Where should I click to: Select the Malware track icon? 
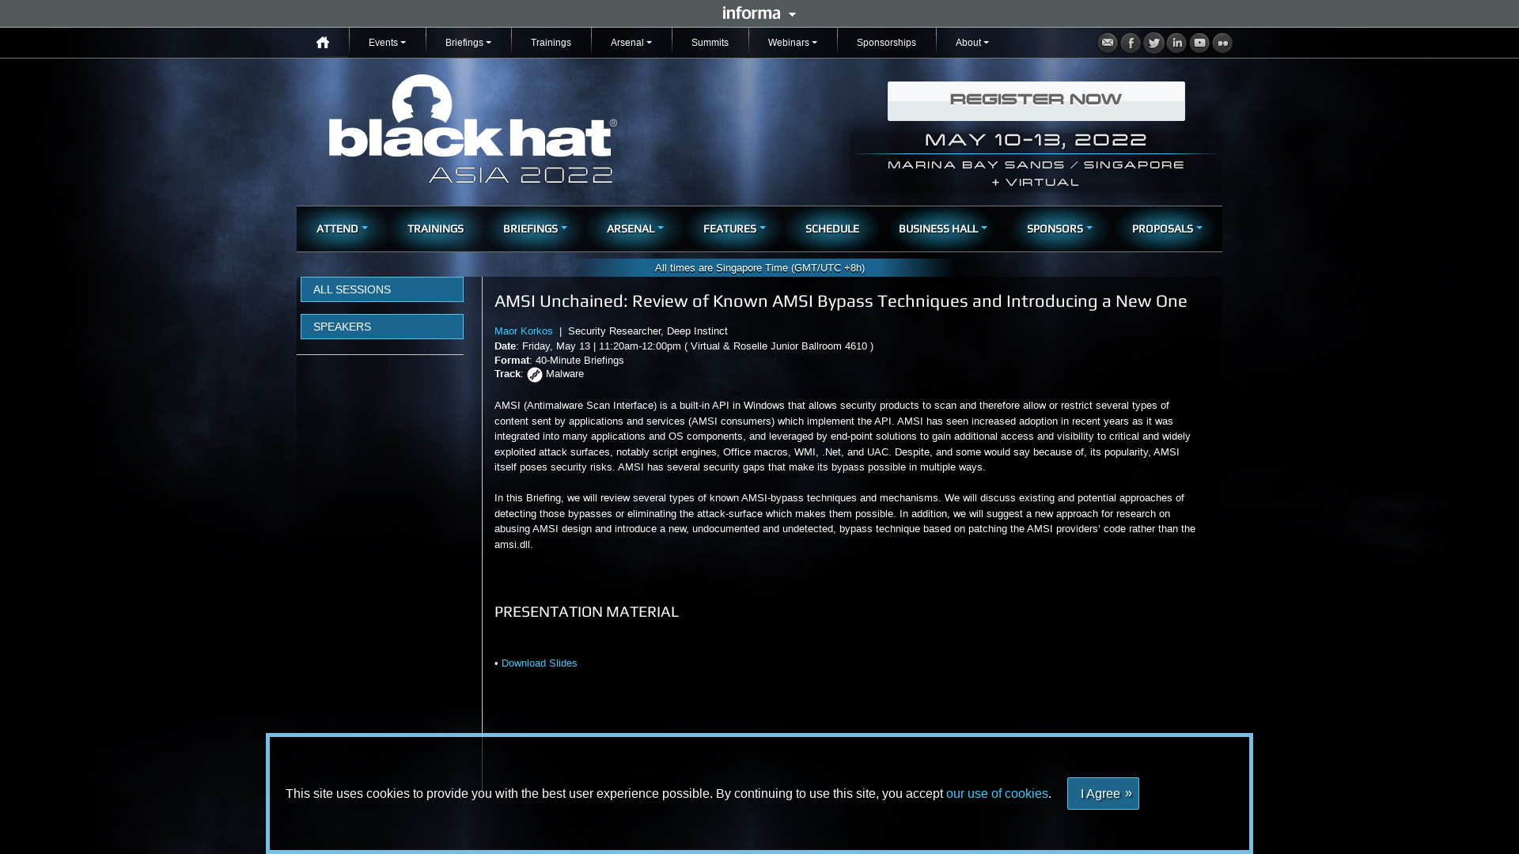coord(535,375)
